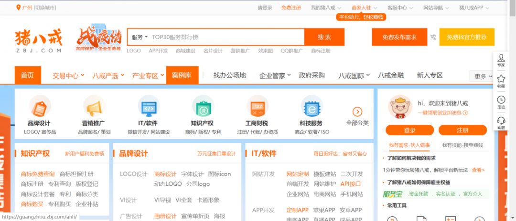Click the 免费找官方推荐 button
Viewport: 516px width, 221px height.
467,37
